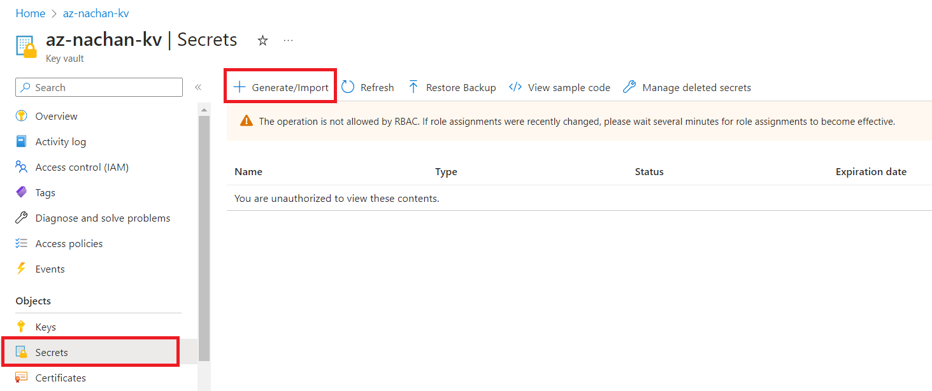
Task: Click the Generate/Import button
Action: [x=281, y=87]
